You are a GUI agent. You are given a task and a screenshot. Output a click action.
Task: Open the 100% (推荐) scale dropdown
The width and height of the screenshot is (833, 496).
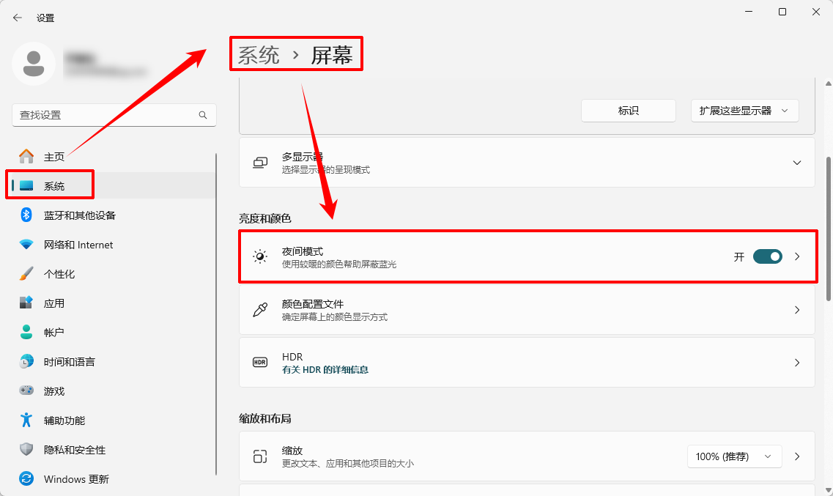click(734, 456)
